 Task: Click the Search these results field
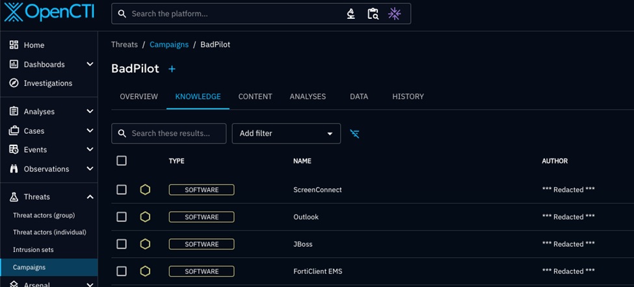pos(168,134)
